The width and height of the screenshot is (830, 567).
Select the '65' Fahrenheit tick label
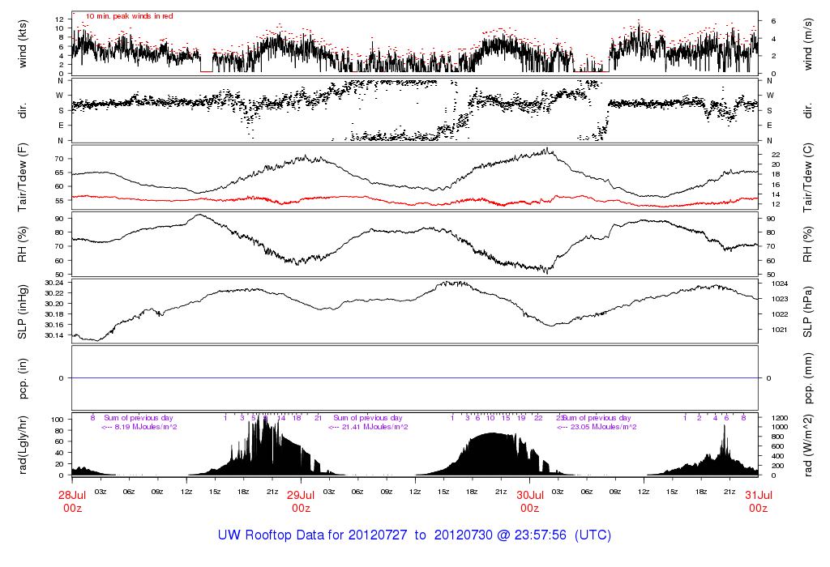pyautogui.click(x=58, y=173)
